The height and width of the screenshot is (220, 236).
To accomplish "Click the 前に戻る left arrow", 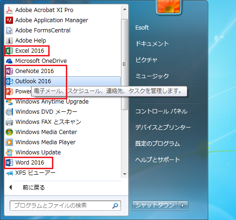I will pos(11,188).
